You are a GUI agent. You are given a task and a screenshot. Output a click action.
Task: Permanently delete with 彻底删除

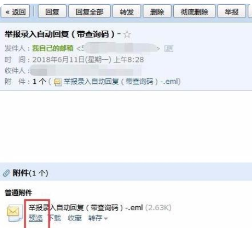[195, 12]
